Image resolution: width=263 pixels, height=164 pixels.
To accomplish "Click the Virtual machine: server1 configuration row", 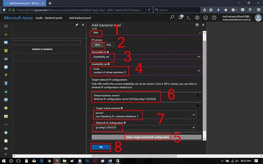I will (x=146, y=97).
